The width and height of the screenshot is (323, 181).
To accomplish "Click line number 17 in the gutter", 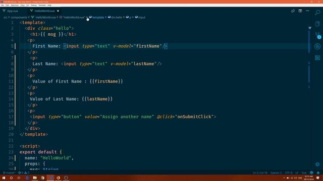I will [11, 117].
